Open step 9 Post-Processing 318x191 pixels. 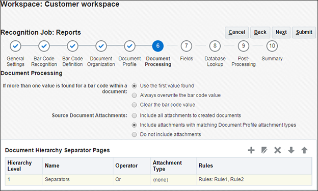pyautogui.click(x=244, y=46)
